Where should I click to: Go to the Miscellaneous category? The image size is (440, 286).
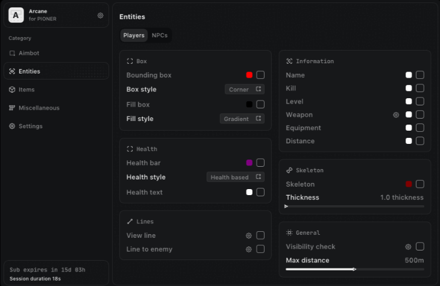click(39, 108)
